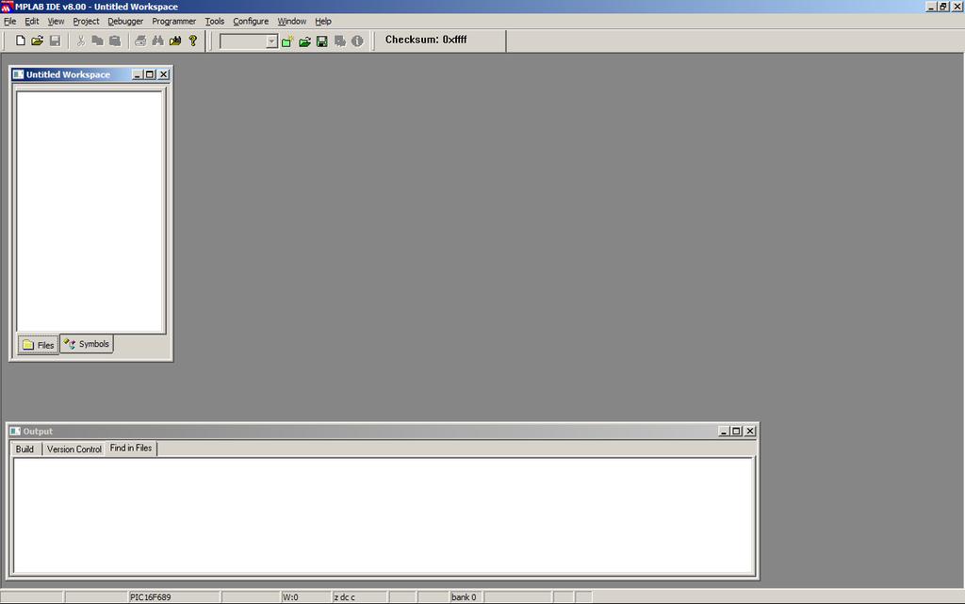Select the Find in Files output tab
The image size is (965, 604).
click(131, 448)
